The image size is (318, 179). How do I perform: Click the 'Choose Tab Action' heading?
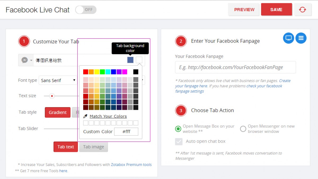(x=213, y=111)
